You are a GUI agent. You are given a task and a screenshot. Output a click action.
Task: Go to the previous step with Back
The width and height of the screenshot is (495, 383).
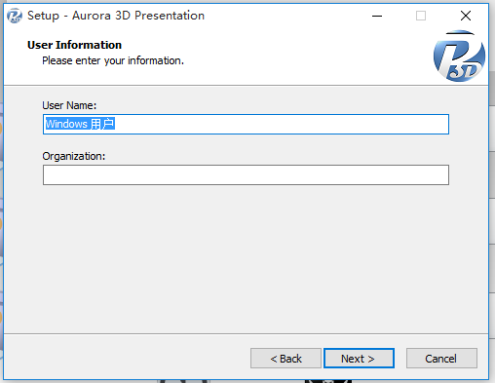pyautogui.click(x=286, y=359)
